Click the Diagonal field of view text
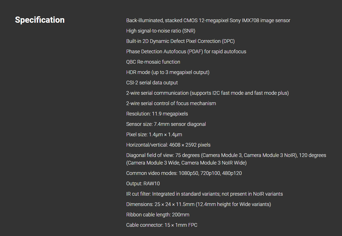 pyautogui.click(x=226, y=155)
